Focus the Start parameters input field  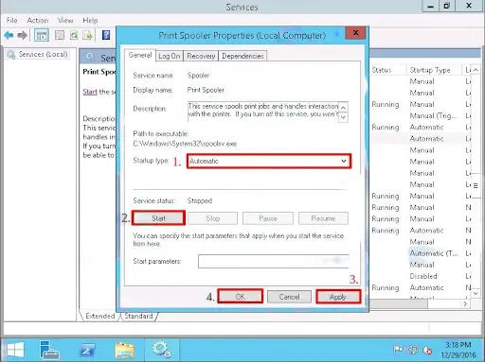[274, 261]
